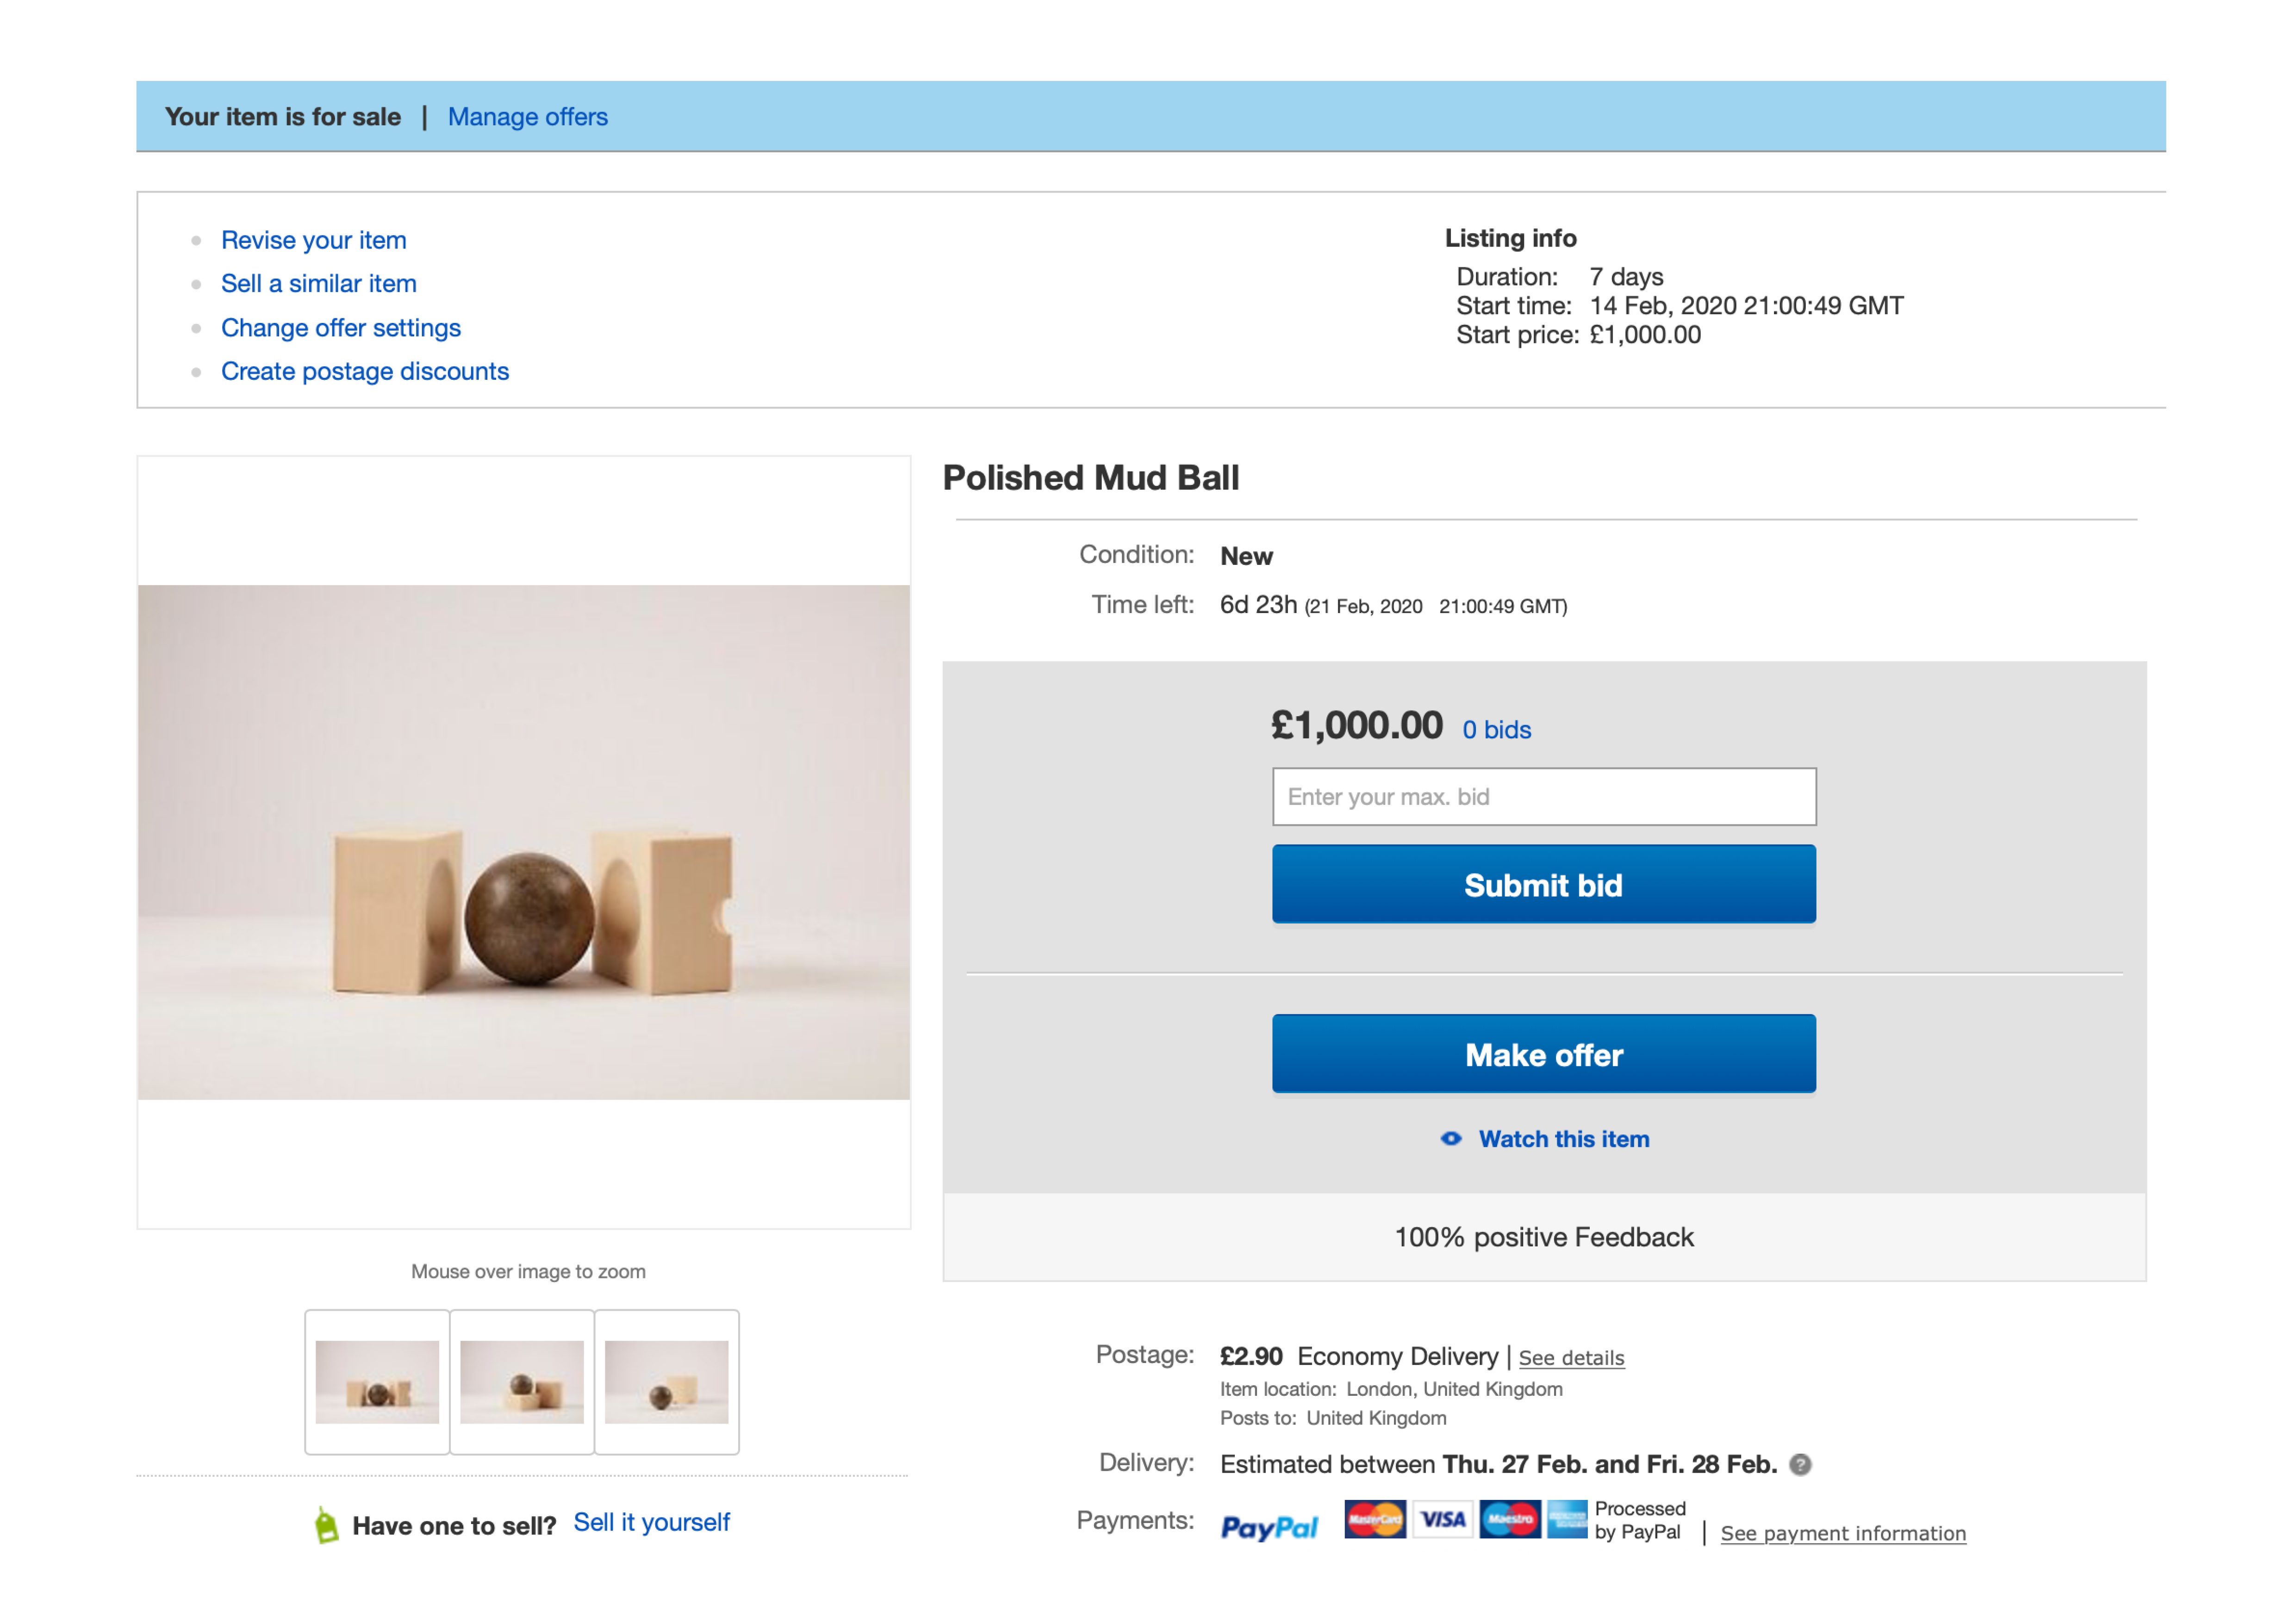Click the American Express payment icon
2296x1623 pixels.
click(x=1567, y=1520)
